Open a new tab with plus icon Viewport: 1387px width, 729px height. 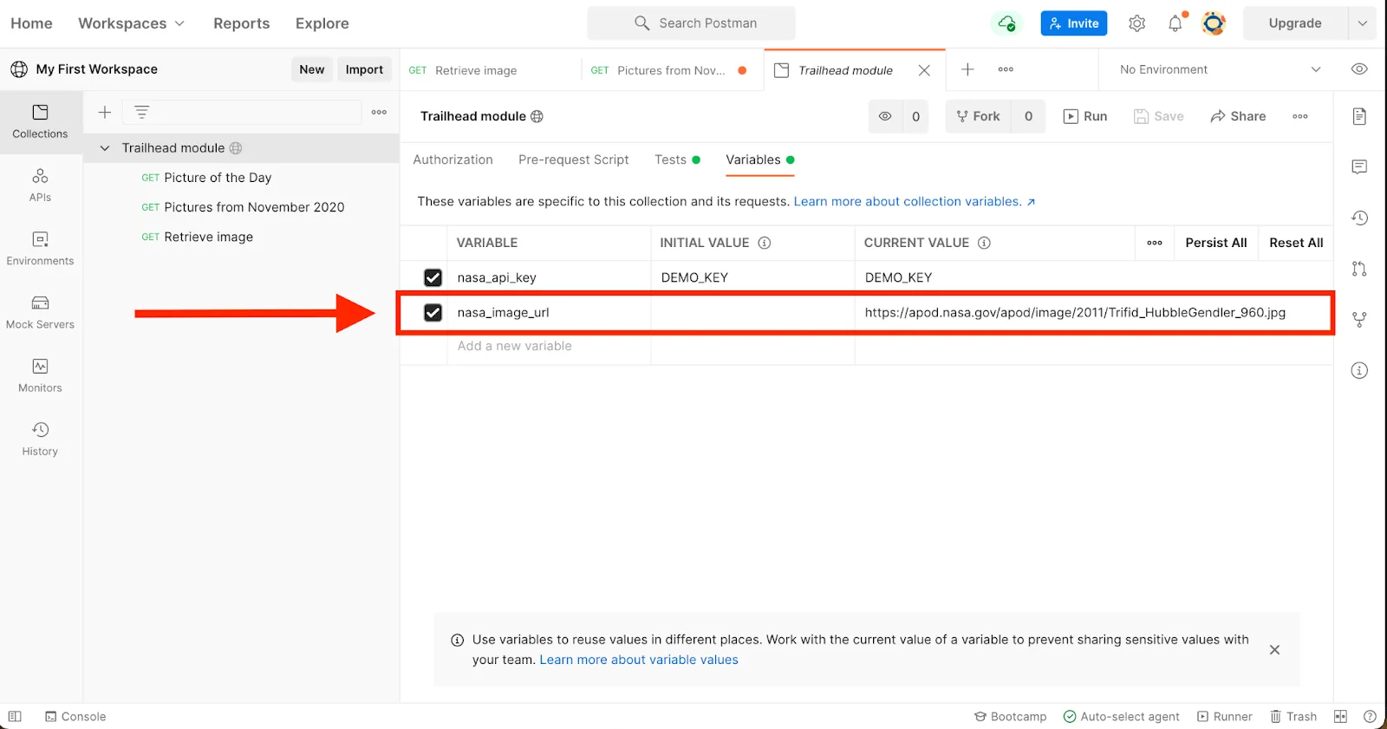[x=968, y=69]
